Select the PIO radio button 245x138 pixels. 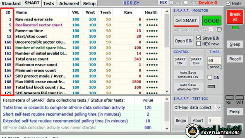tap(185, 3)
